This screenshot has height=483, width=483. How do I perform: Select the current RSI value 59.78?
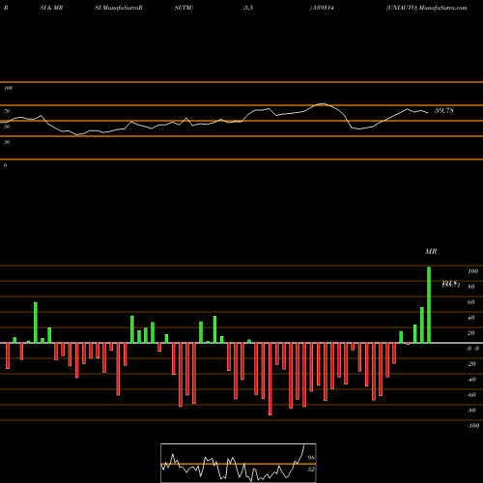click(x=444, y=110)
